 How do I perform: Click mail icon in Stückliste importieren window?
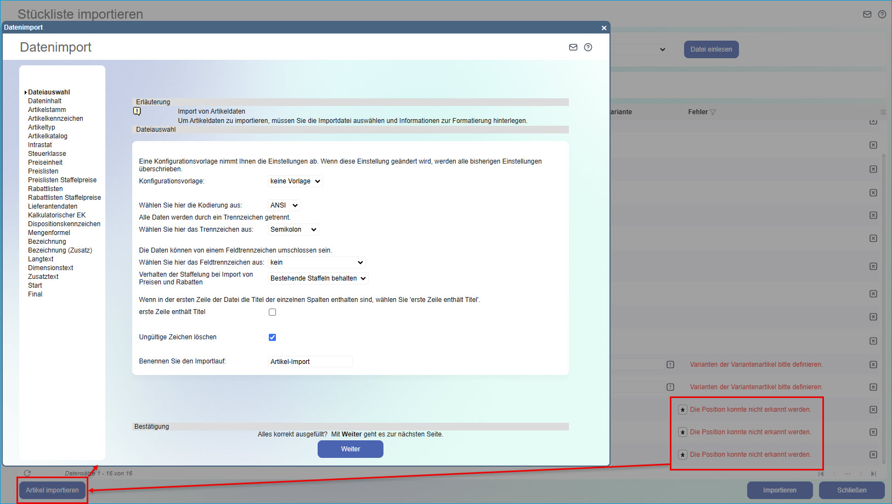[867, 14]
